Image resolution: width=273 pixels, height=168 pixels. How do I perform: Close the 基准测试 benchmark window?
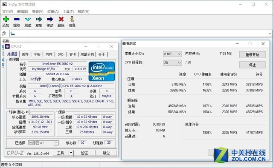pos(263,43)
